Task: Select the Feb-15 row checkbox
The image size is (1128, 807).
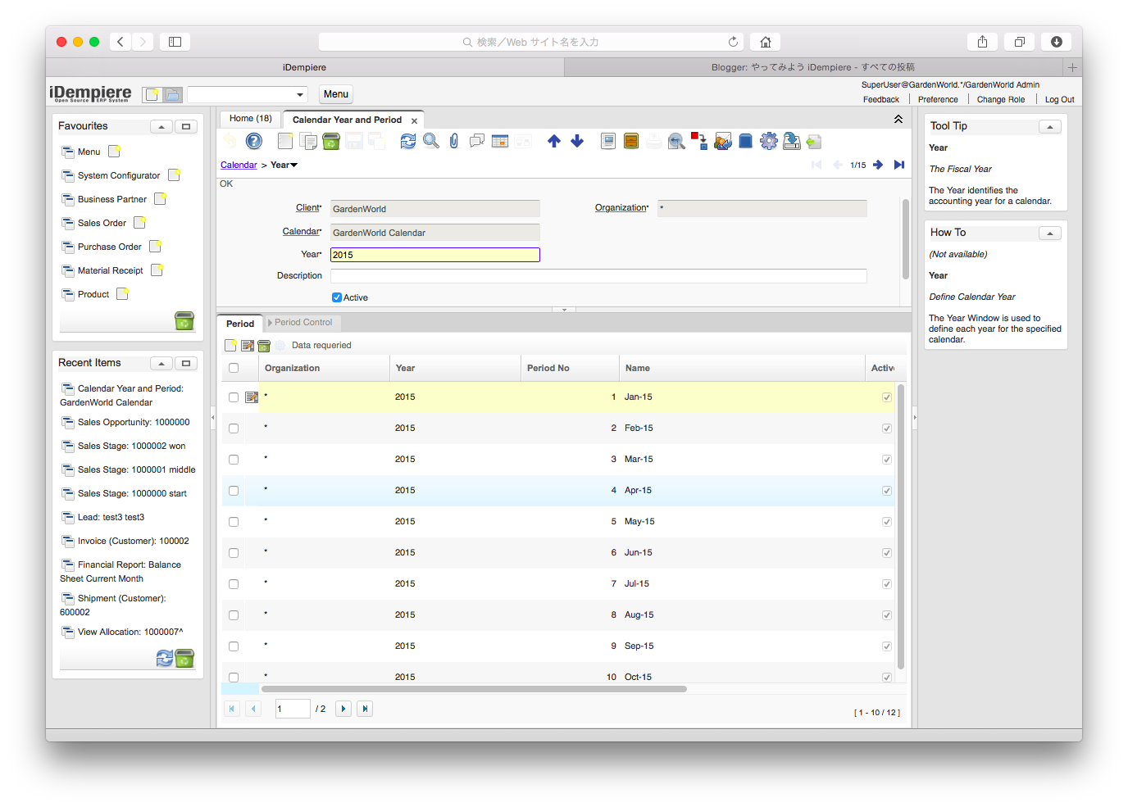Action: pos(234,428)
